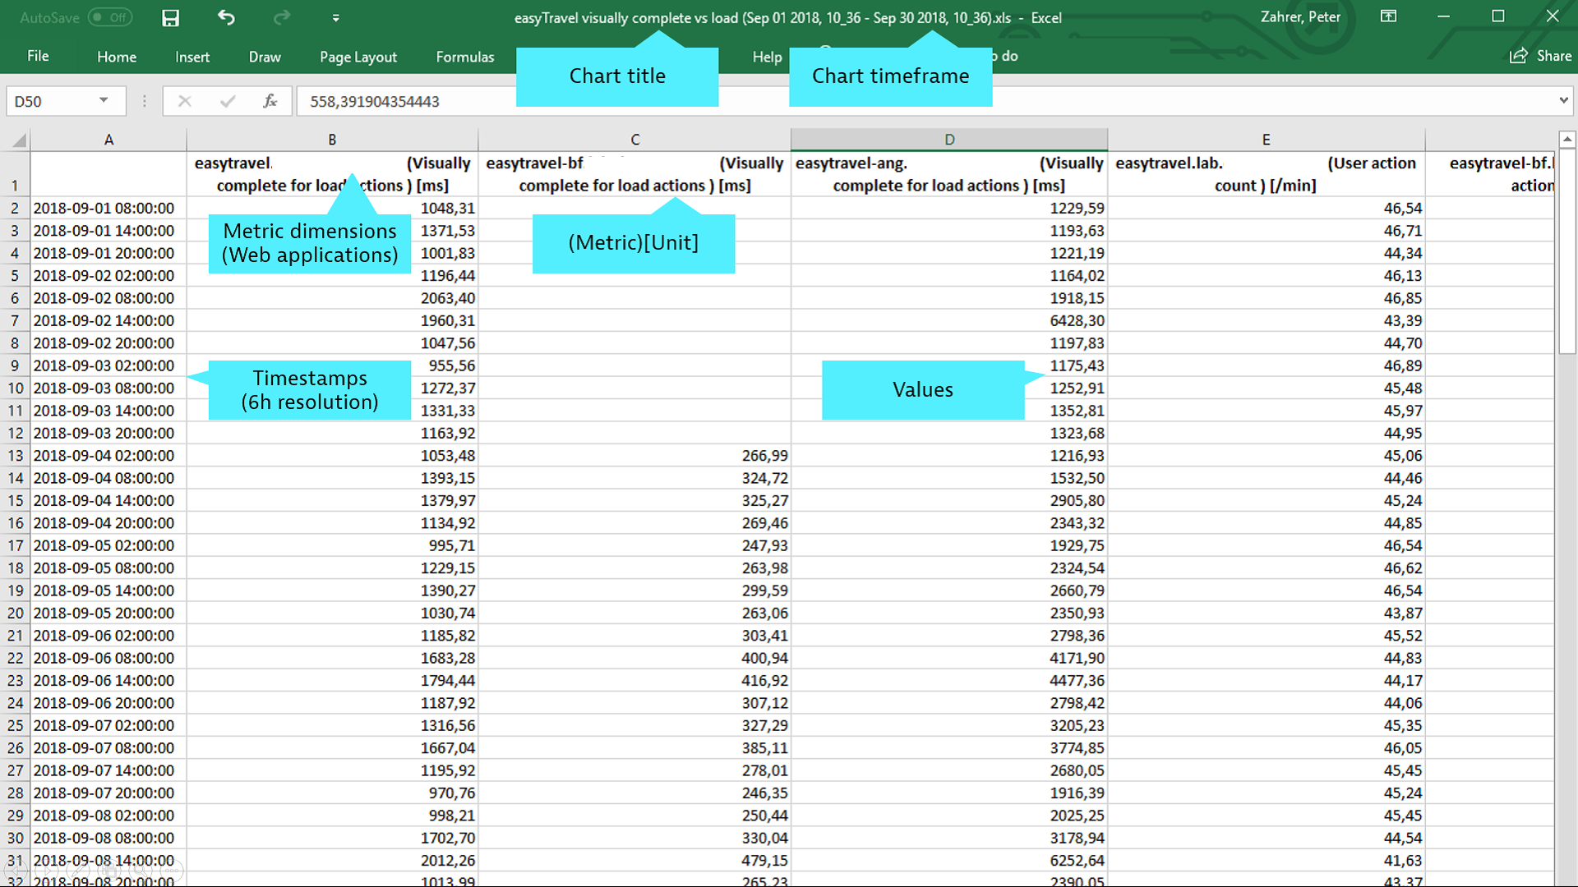Select column B header
The image size is (1578, 887).
pyautogui.click(x=332, y=140)
